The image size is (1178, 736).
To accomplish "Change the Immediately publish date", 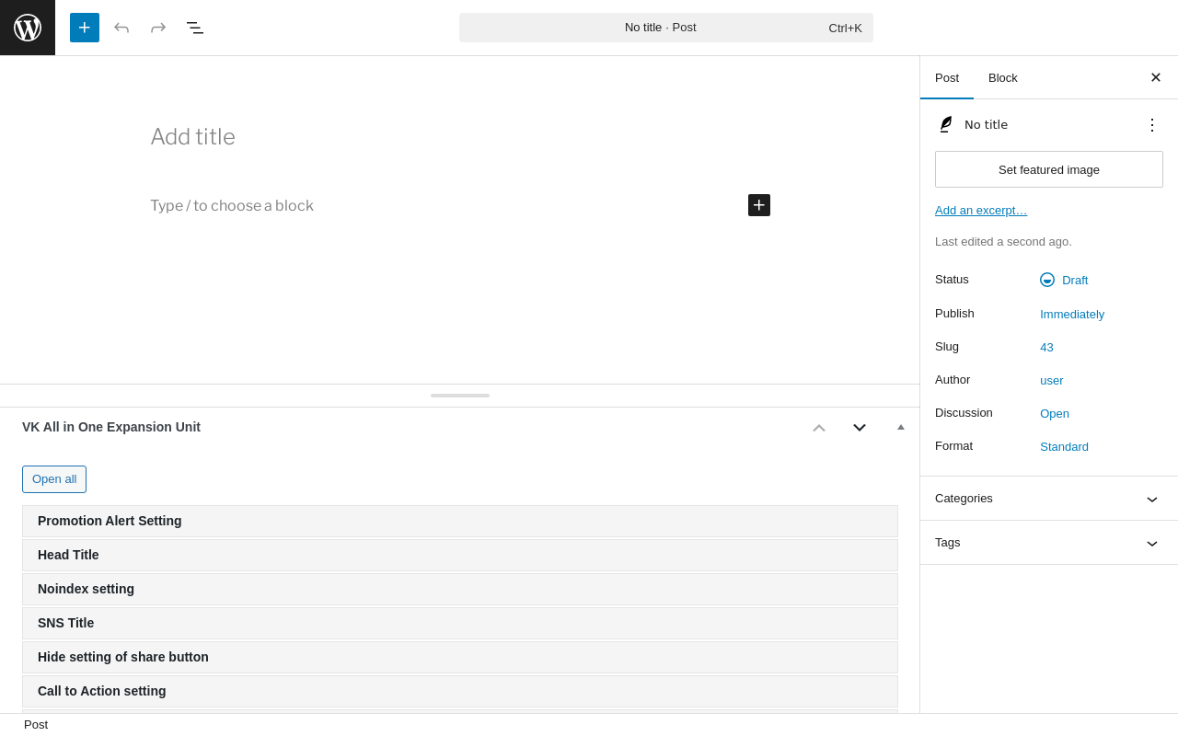I will 1072,314.
